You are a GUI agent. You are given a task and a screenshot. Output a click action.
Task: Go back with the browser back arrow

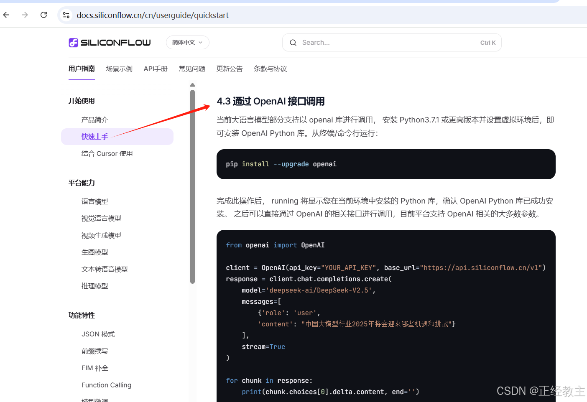[6, 15]
